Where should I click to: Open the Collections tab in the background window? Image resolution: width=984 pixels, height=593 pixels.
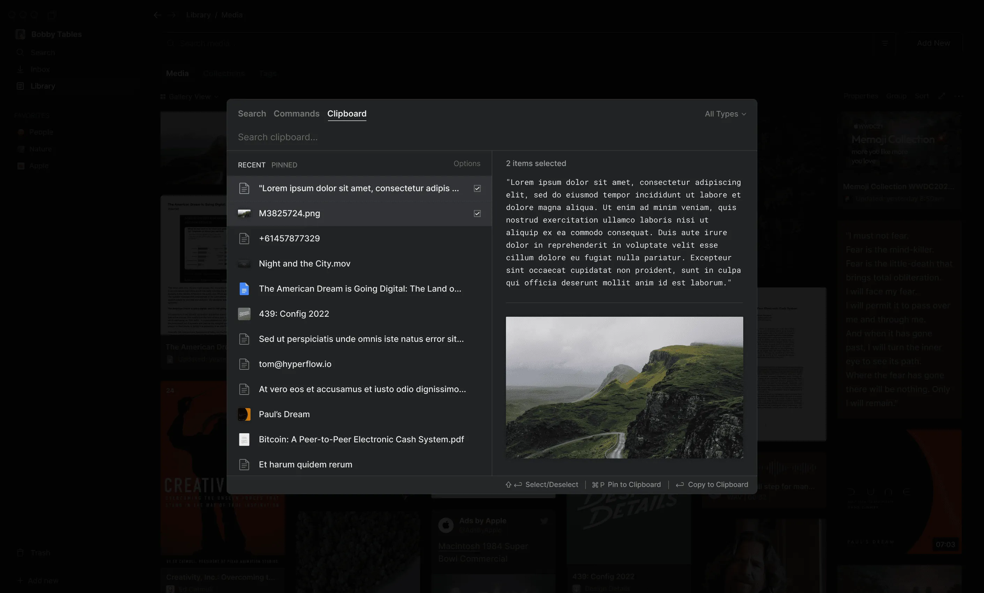[224, 74]
